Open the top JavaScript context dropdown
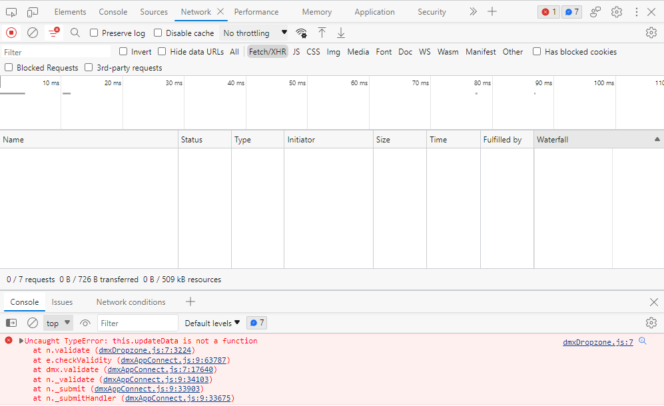 [58, 323]
